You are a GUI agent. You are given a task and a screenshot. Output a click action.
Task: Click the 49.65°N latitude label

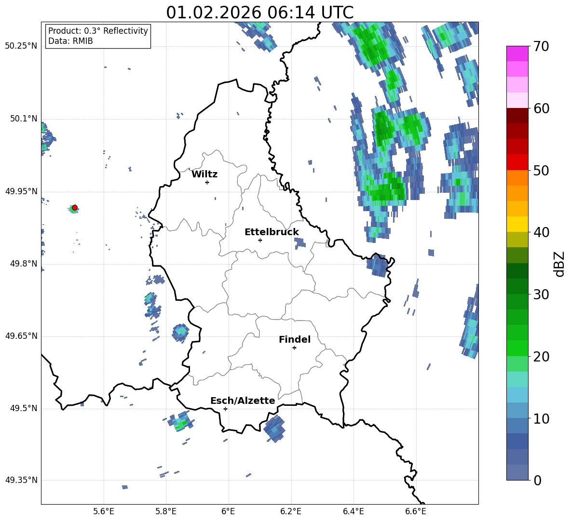click(21, 336)
